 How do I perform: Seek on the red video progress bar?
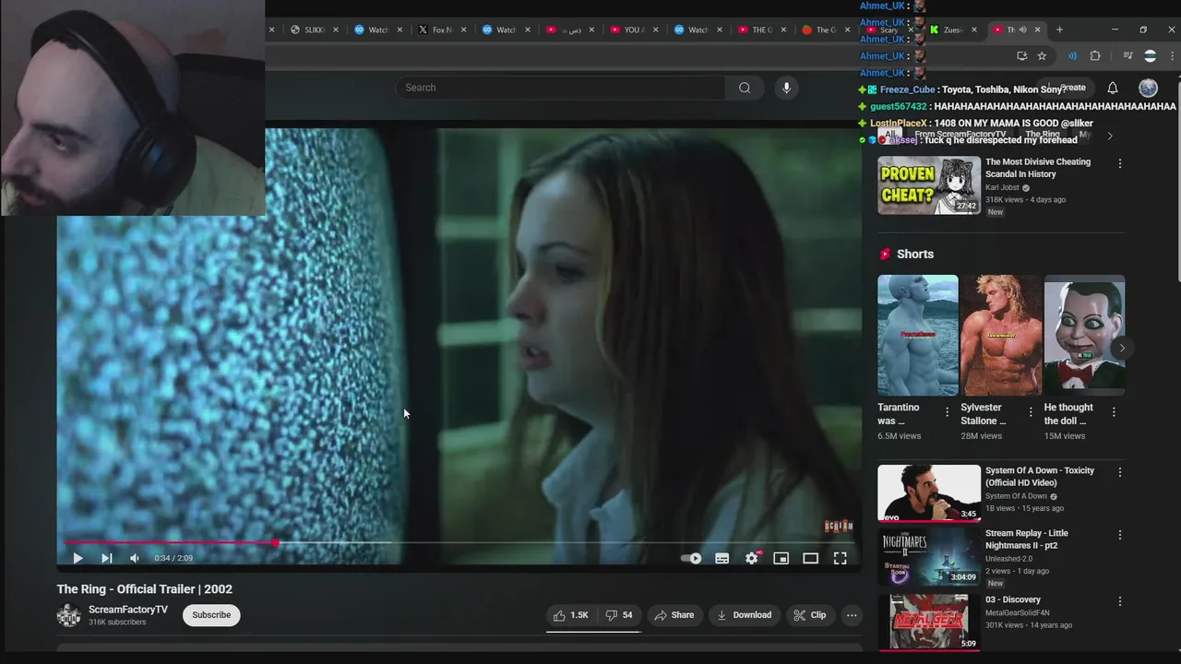click(459, 543)
